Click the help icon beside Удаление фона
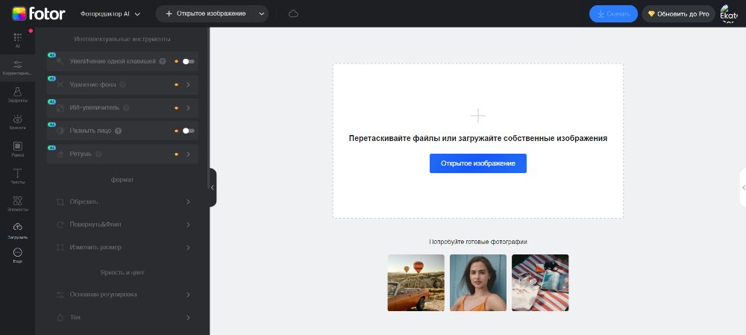 123,85
